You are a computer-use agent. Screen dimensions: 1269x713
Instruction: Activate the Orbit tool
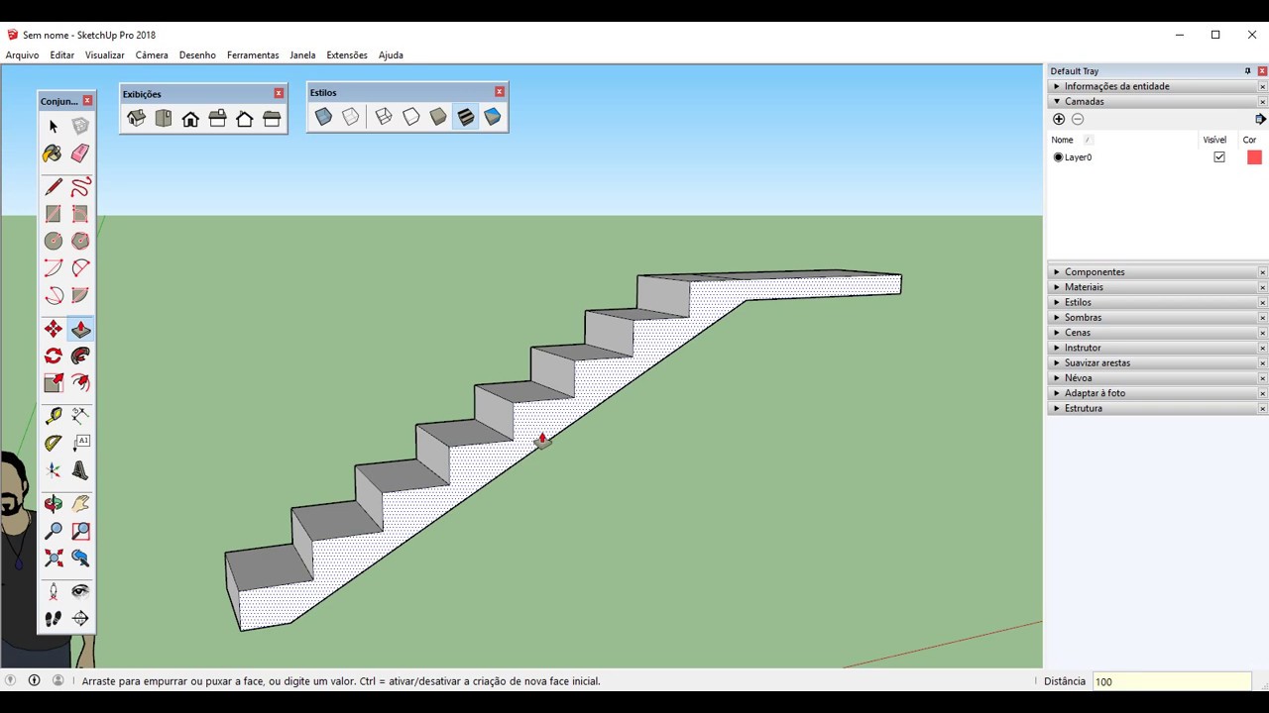(54, 504)
